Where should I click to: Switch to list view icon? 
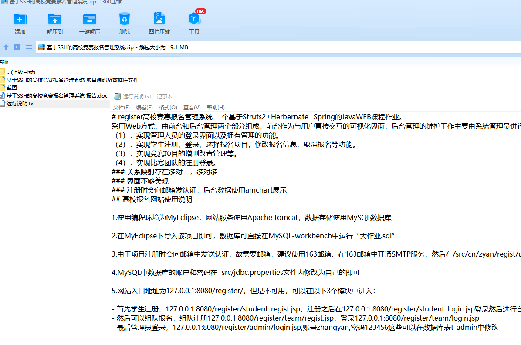29,47
